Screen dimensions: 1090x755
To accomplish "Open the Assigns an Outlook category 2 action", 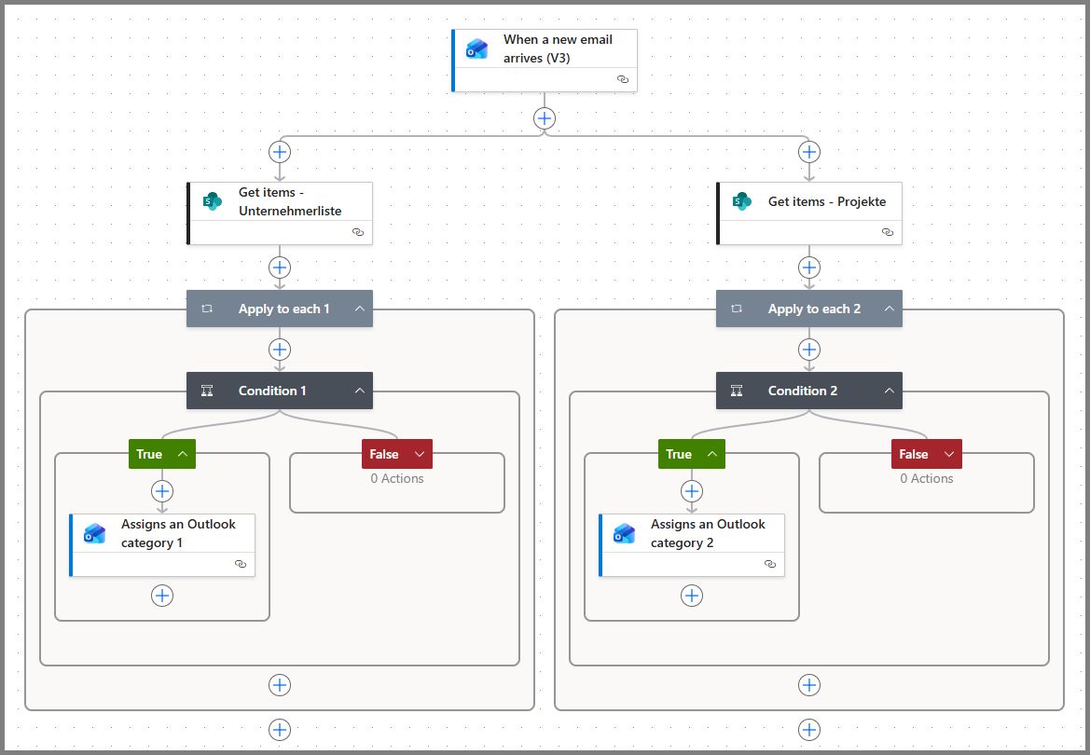I will [x=692, y=545].
